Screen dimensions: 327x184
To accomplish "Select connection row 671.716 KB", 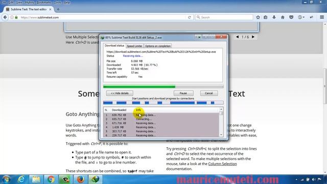I will pos(161,123).
